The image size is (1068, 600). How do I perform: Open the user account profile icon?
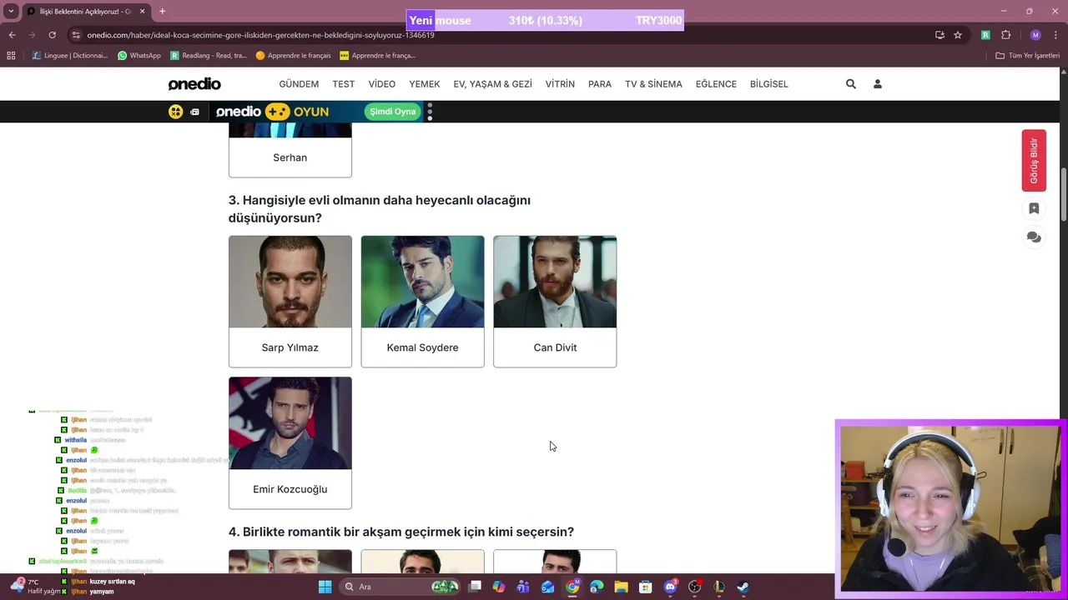tap(877, 84)
